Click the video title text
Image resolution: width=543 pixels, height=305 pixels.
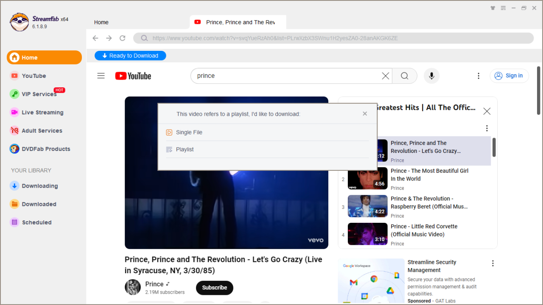click(x=224, y=265)
